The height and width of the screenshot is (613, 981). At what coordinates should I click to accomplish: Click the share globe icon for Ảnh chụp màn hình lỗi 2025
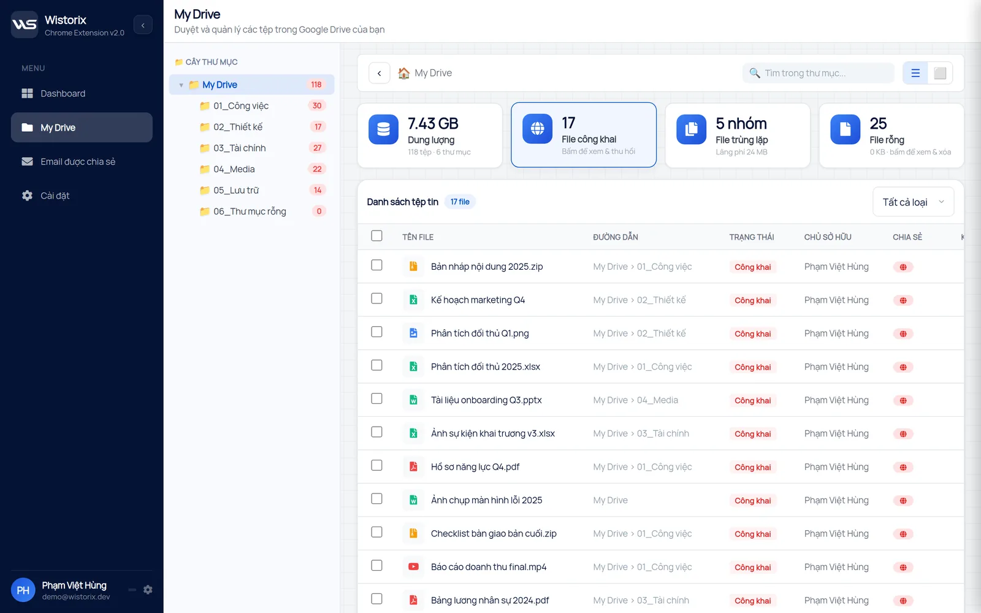[903, 501]
